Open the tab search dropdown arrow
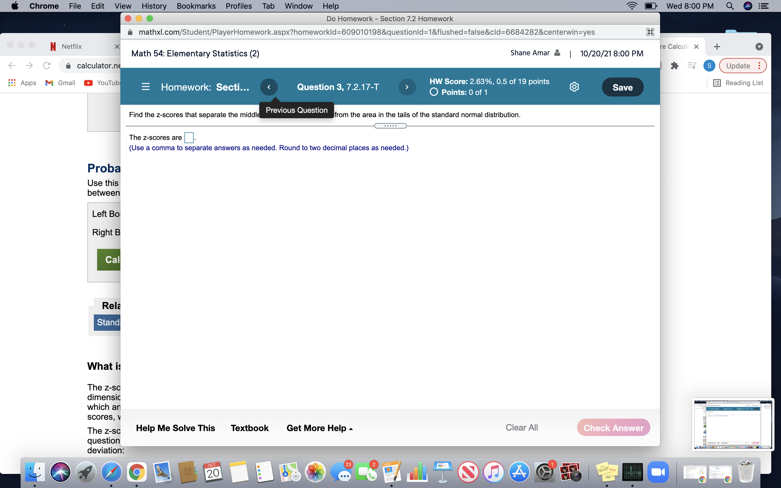 tap(758, 46)
